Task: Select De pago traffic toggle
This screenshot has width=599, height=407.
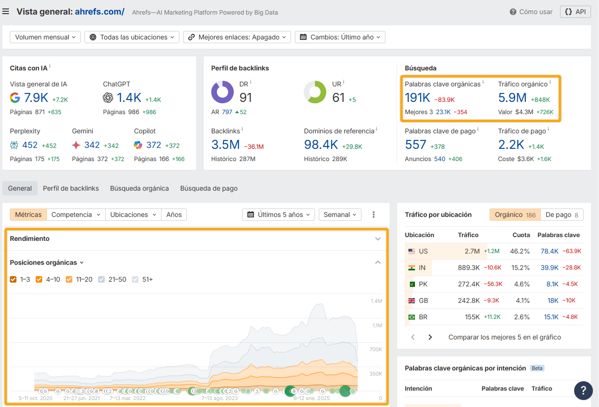Action: click(x=561, y=215)
